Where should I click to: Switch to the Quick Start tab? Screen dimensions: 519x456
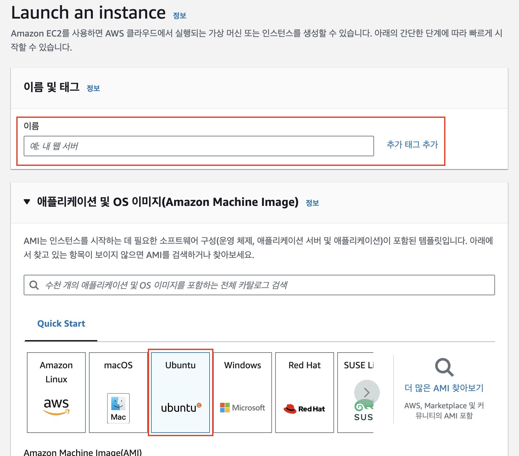(61, 323)
